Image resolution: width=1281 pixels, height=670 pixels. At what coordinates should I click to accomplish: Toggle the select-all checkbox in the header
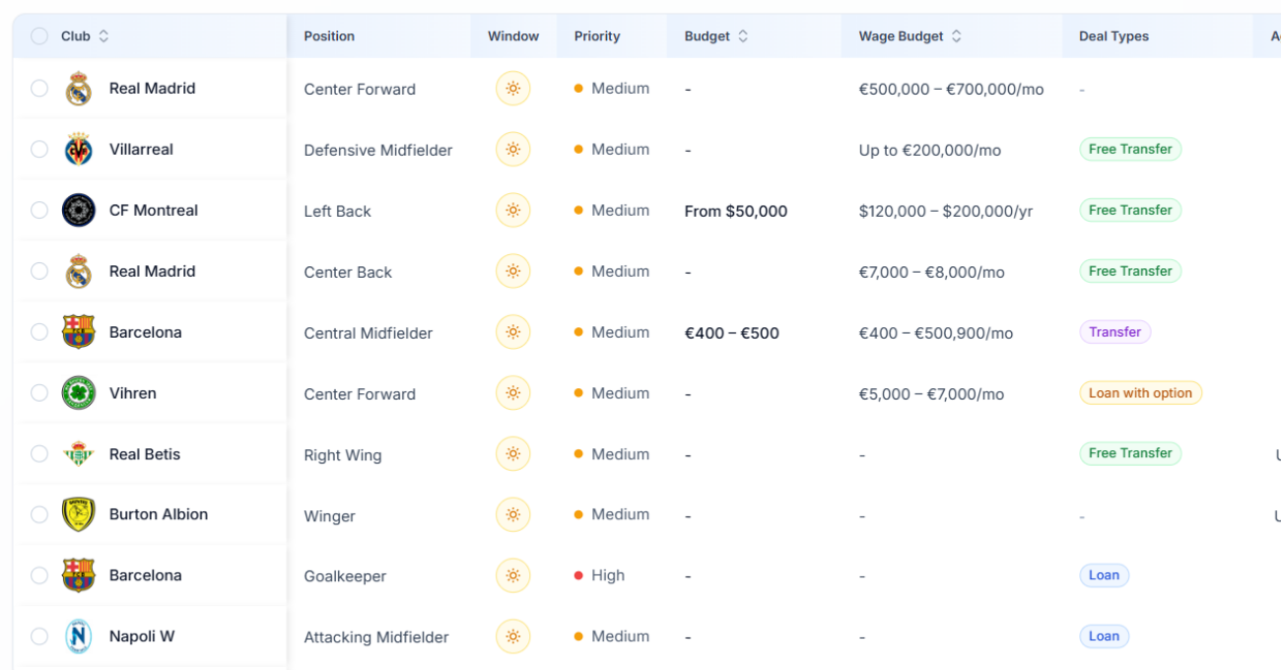(39, 35)
